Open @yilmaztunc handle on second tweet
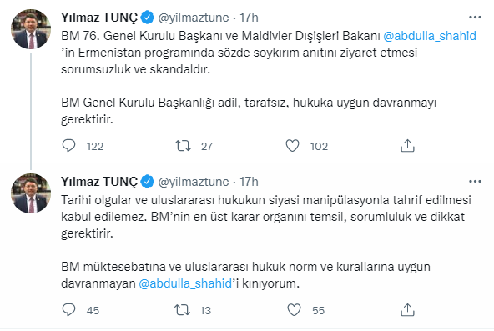The width and height of the screenshot is (494, 331). 194,182
